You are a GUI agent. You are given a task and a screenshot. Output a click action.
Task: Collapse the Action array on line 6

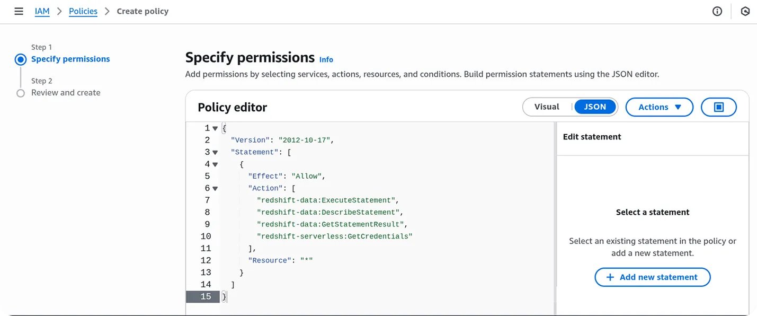(215, 188)
